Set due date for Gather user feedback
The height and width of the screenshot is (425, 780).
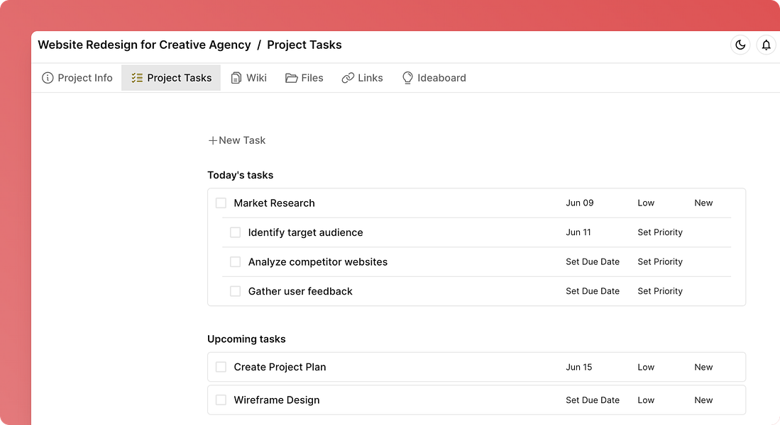pos(593,291)
